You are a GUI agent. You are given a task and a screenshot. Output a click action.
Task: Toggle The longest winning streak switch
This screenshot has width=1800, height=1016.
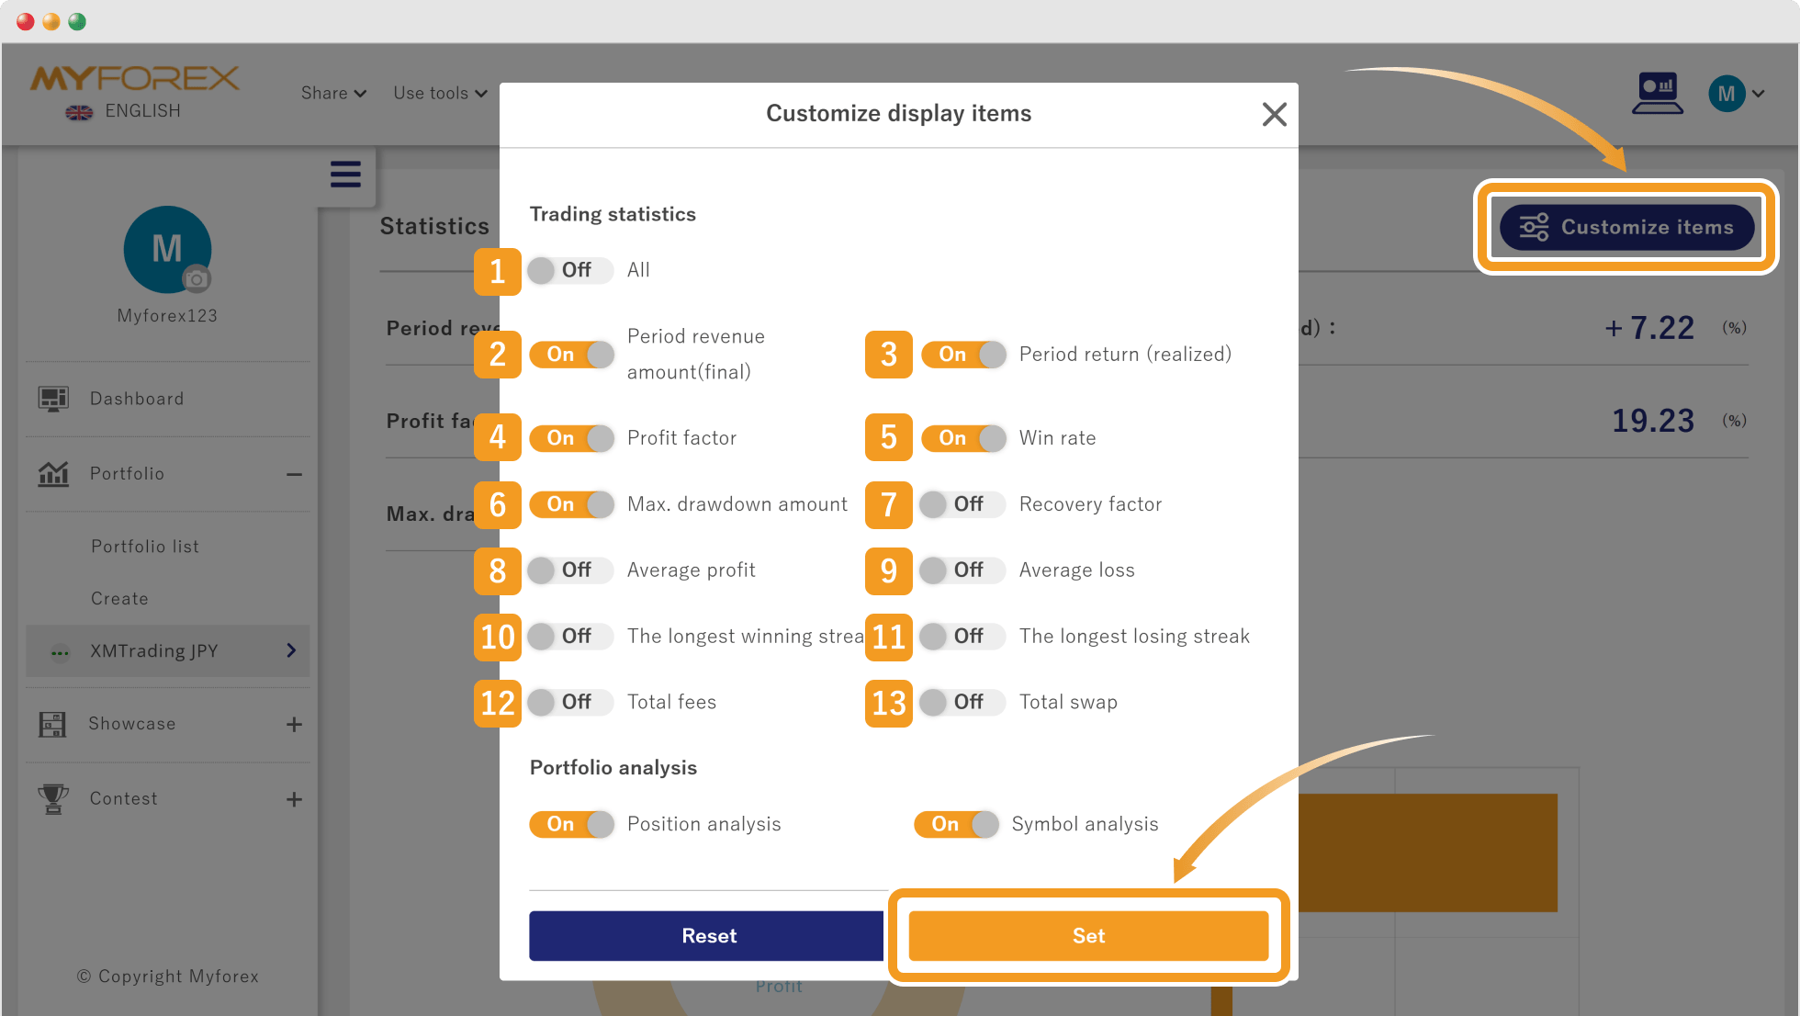point(570,637)
